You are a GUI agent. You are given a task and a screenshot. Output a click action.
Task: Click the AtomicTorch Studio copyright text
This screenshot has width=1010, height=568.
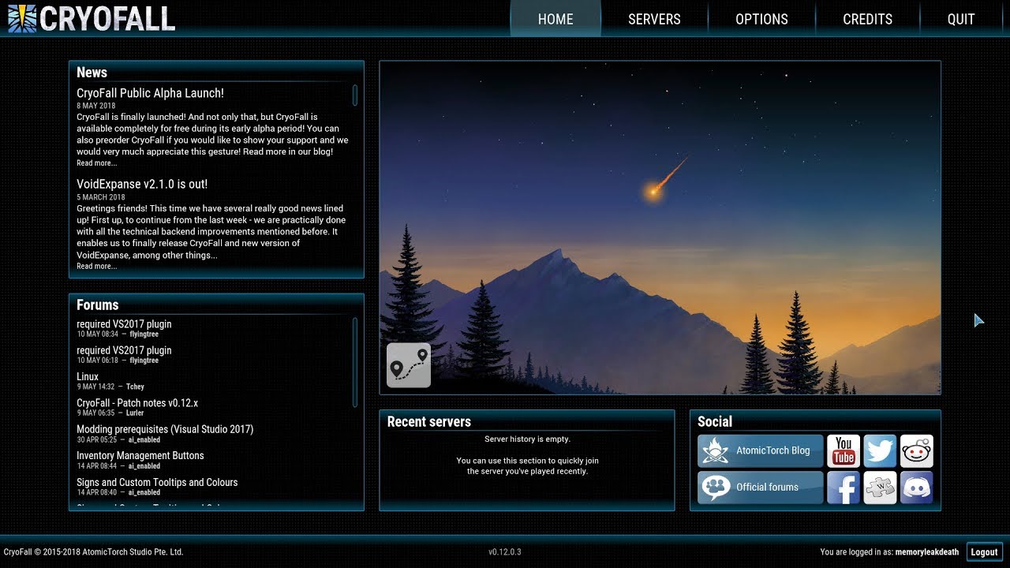point(93,552)
